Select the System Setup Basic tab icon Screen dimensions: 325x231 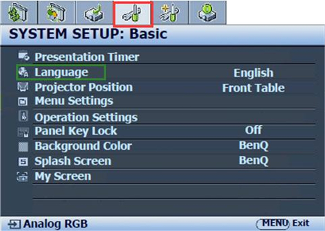click(x=133, y=14)
